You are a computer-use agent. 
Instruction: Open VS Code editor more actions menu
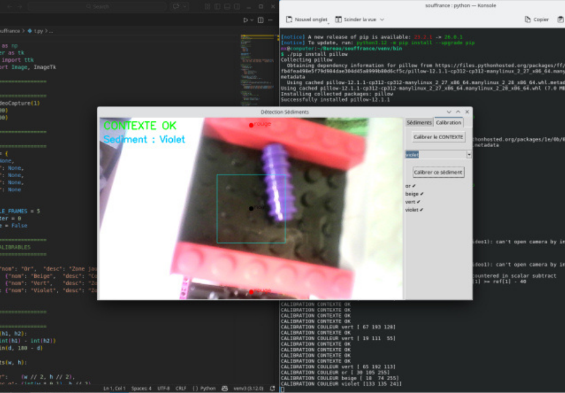[271, 20]
